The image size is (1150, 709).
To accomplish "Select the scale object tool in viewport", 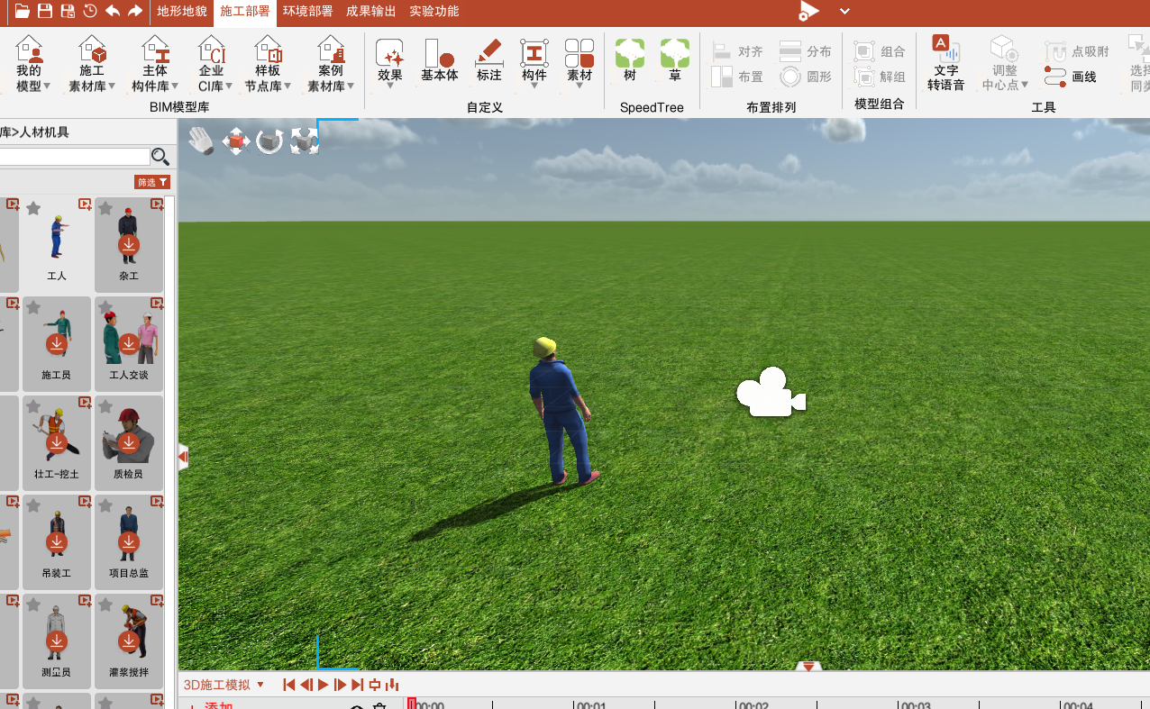I will 305,141.
